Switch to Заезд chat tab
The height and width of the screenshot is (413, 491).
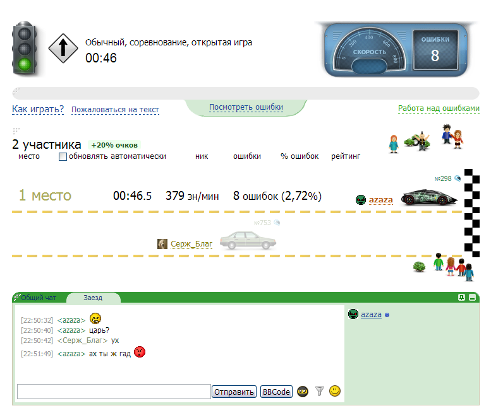pyautogui.click(x=93, y=298)
